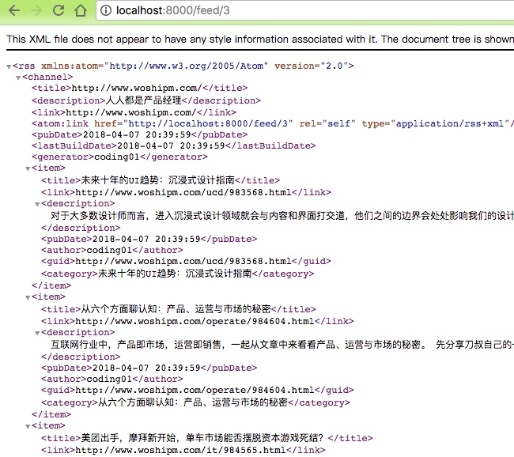Image resolution: width=514 pixels, height=457 pixels.
Task: Open the home page icon
Action: tap(81, 10)
